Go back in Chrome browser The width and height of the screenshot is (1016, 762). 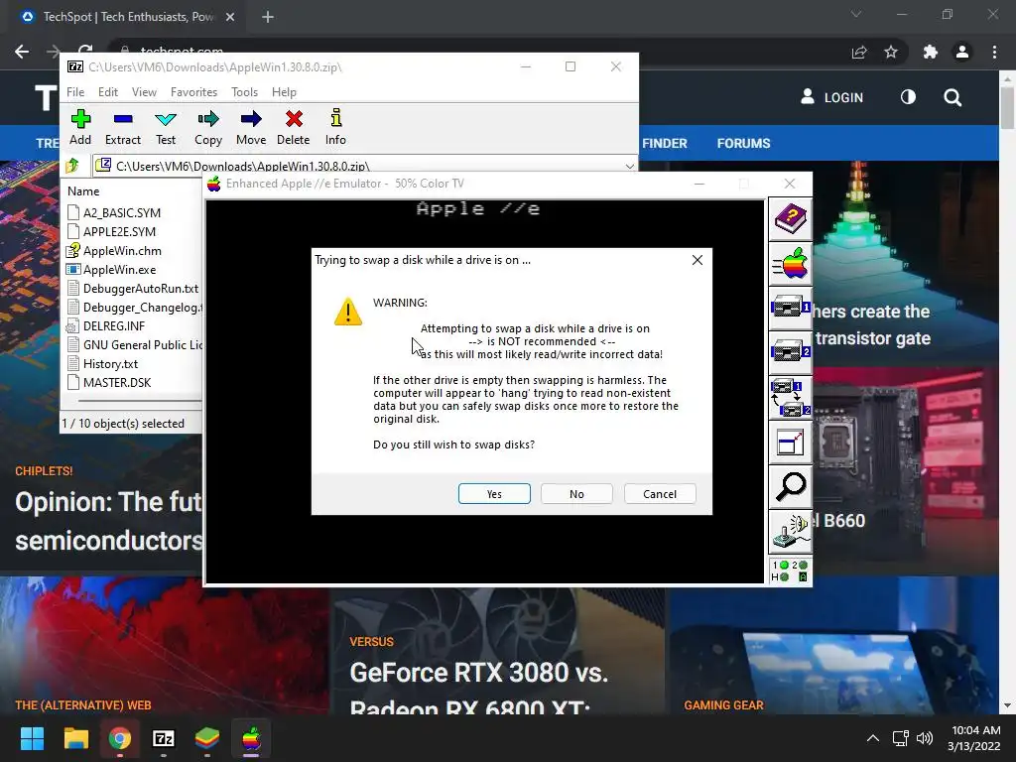click(x=22, y=52)
